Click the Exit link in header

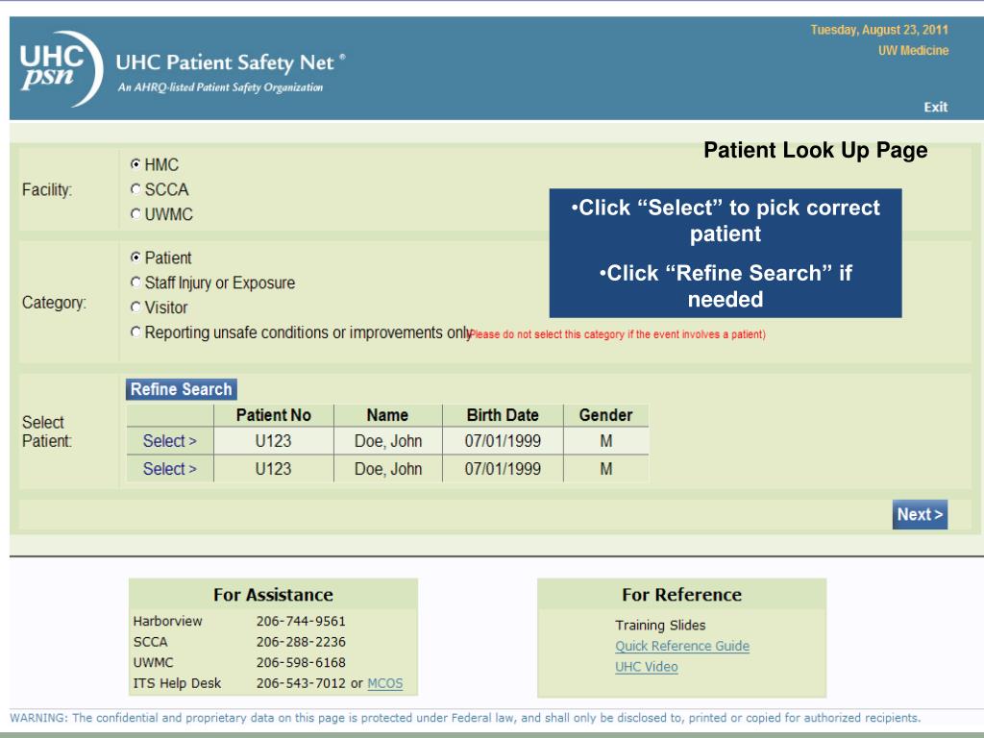tap(935, 107)
